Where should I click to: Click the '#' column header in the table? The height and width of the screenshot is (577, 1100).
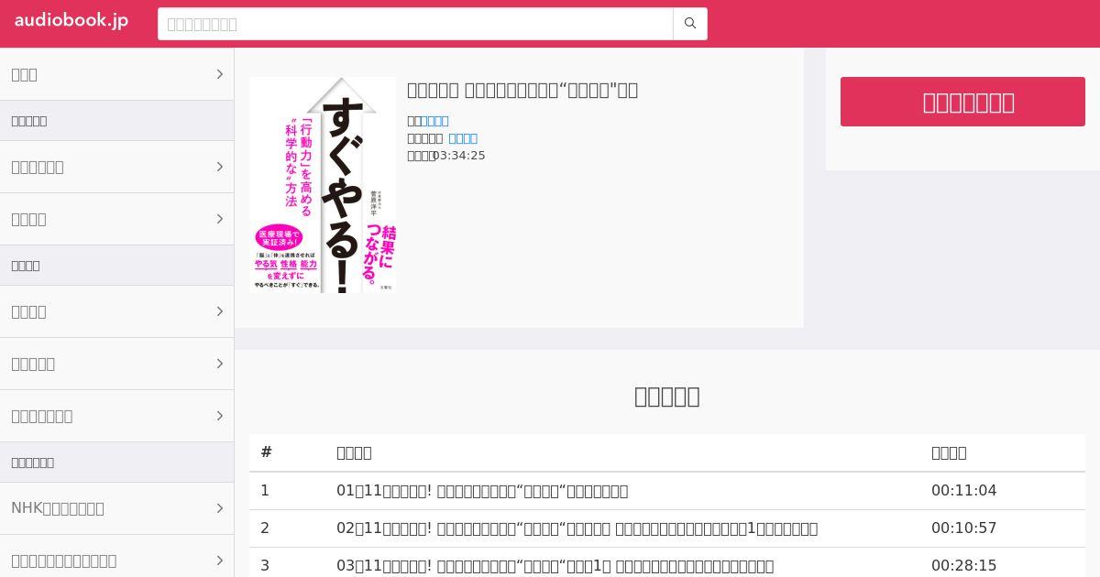click(267, 452)
